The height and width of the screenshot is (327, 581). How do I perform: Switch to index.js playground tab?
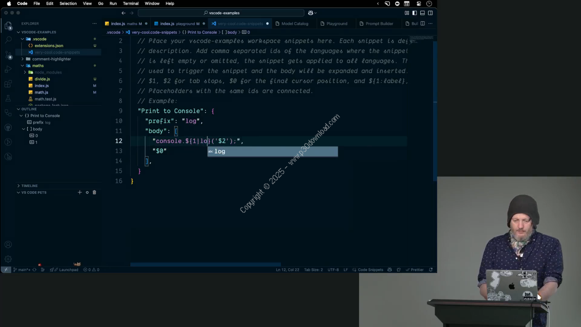[x=179, y=24]
